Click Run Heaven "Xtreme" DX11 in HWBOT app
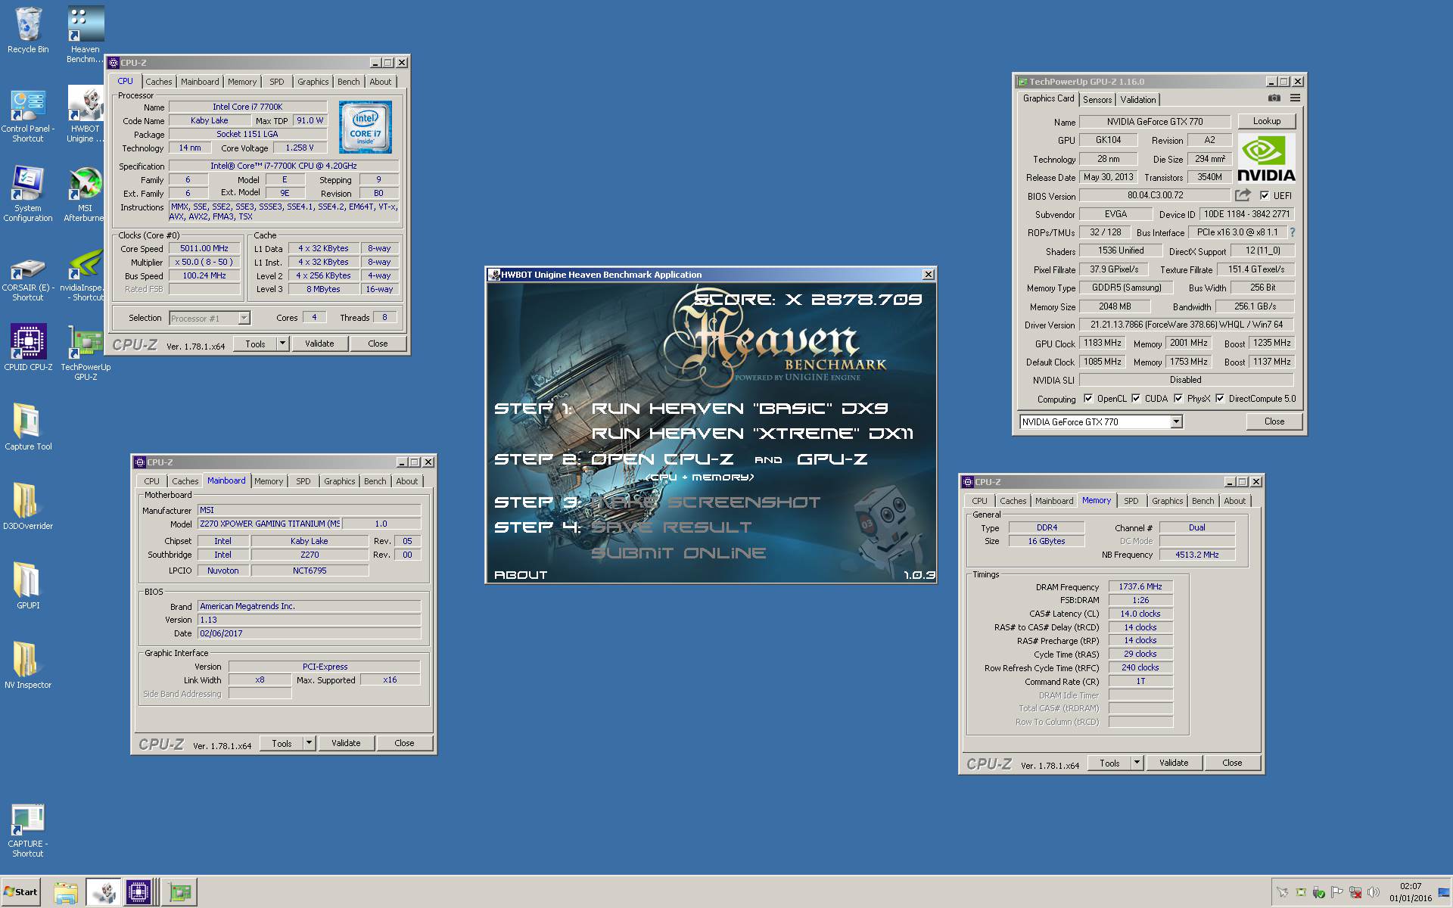 coord(752,434)
